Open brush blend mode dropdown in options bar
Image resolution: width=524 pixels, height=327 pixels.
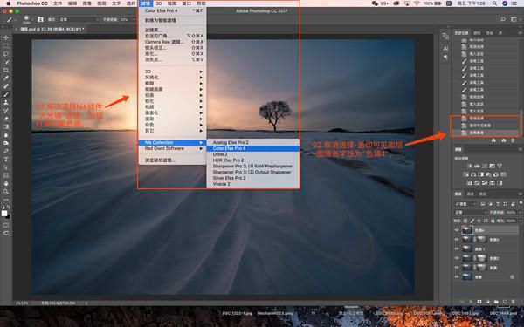[79, 20]
